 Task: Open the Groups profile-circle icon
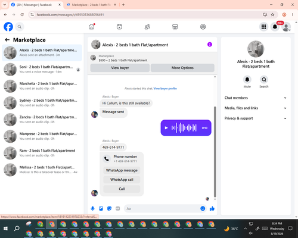pyautogui.click(x=203, y=27)
